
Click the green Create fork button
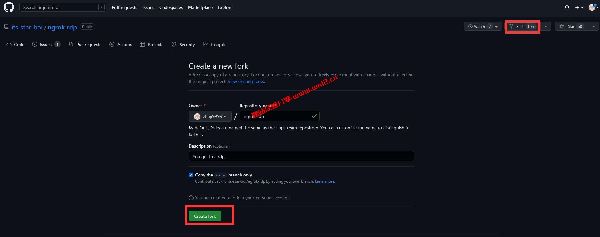click(205, 216)
